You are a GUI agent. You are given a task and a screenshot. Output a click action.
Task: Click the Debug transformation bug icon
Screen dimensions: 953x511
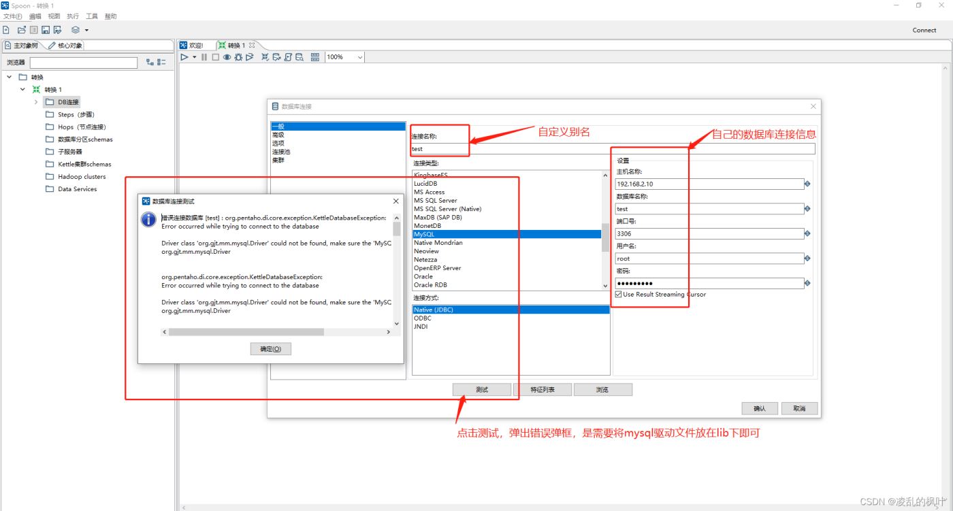[238, 57]
